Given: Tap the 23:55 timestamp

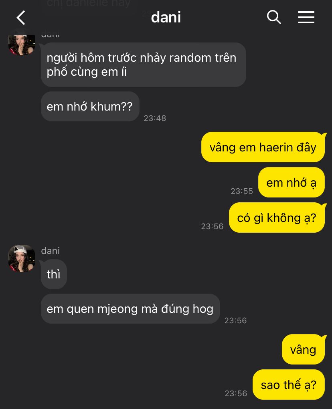Looking at the screenshot, I should click(x=242, y=191).
